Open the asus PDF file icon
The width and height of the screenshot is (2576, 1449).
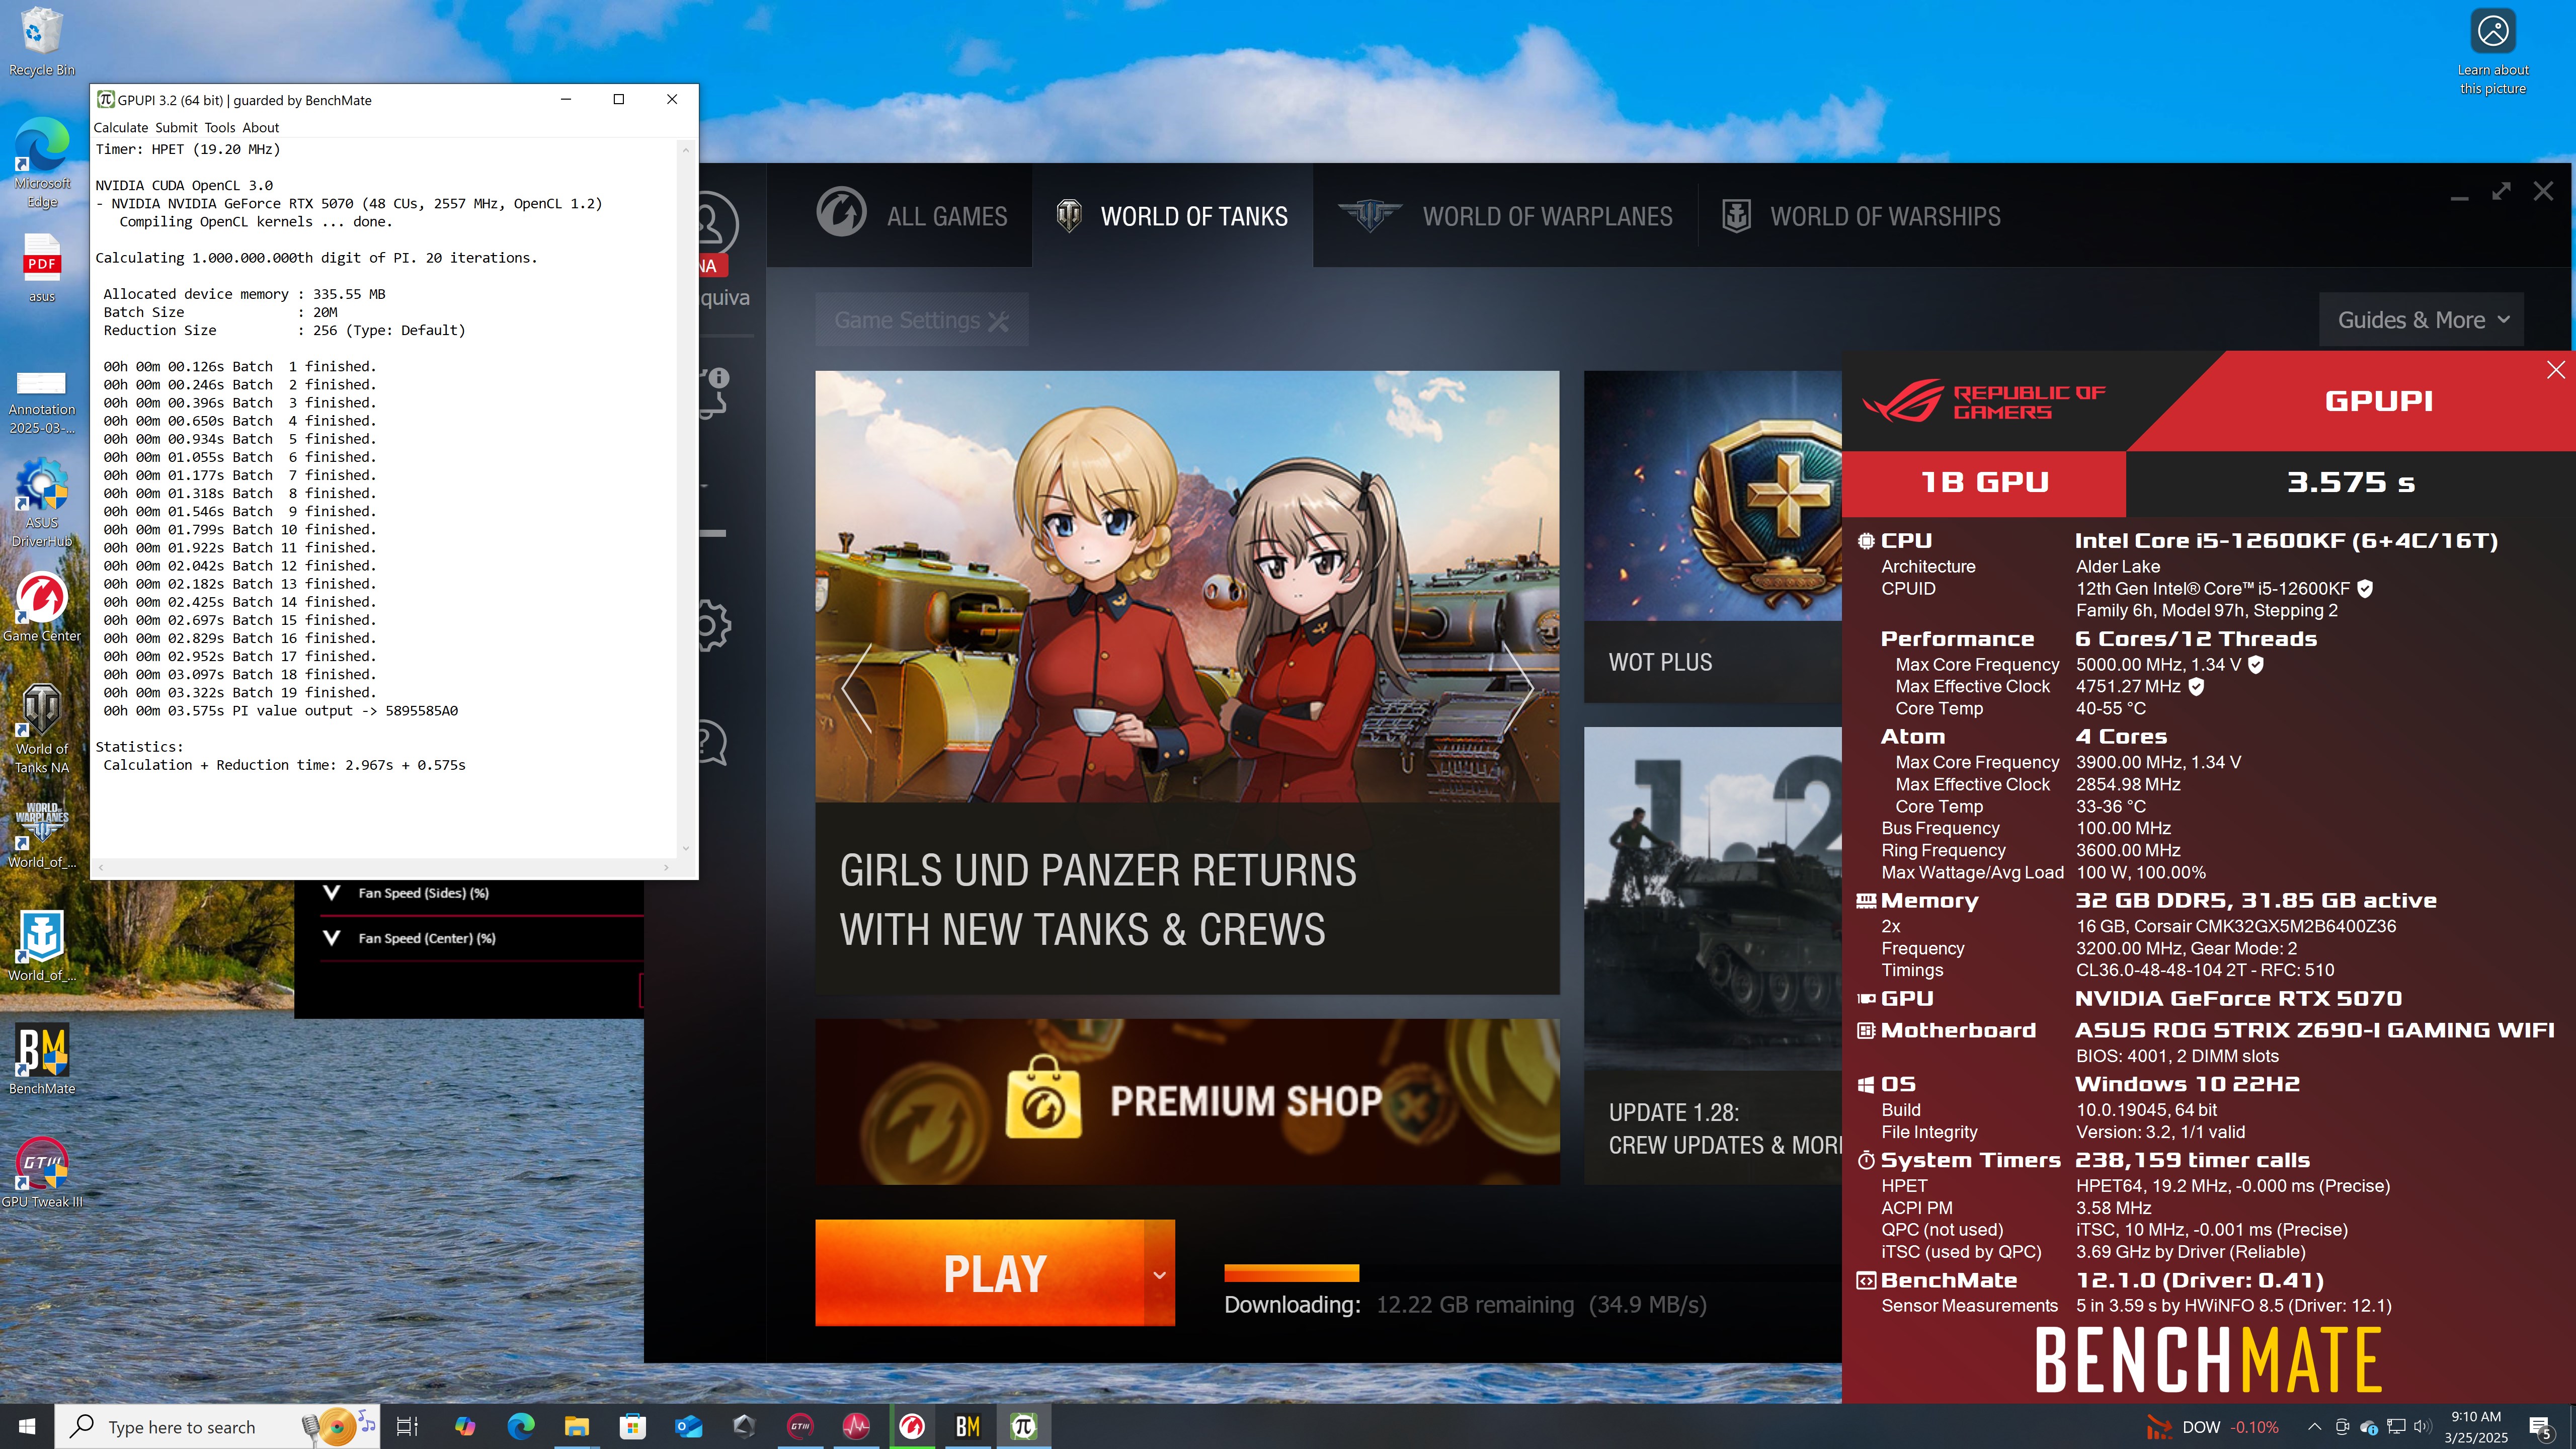[41, 267]
